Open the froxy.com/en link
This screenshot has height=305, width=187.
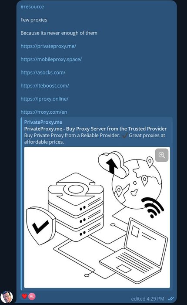pos(44,112)
